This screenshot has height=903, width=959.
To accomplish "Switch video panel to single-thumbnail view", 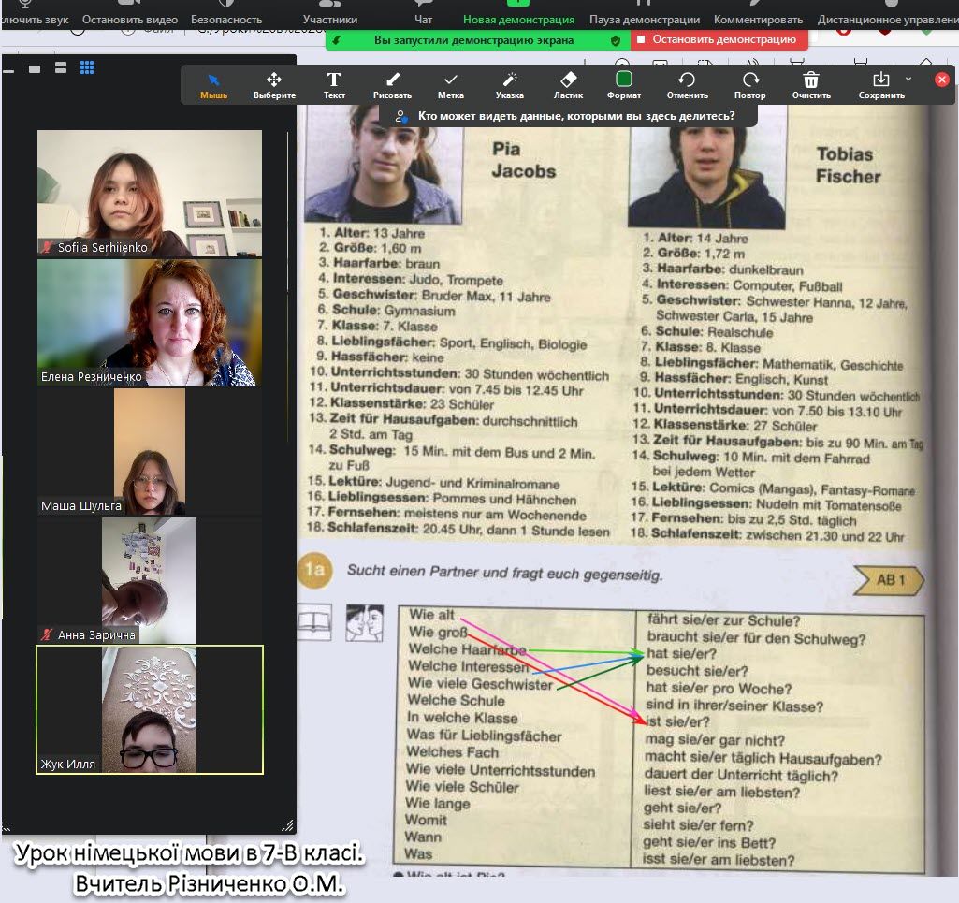I will tap(35, 68).
